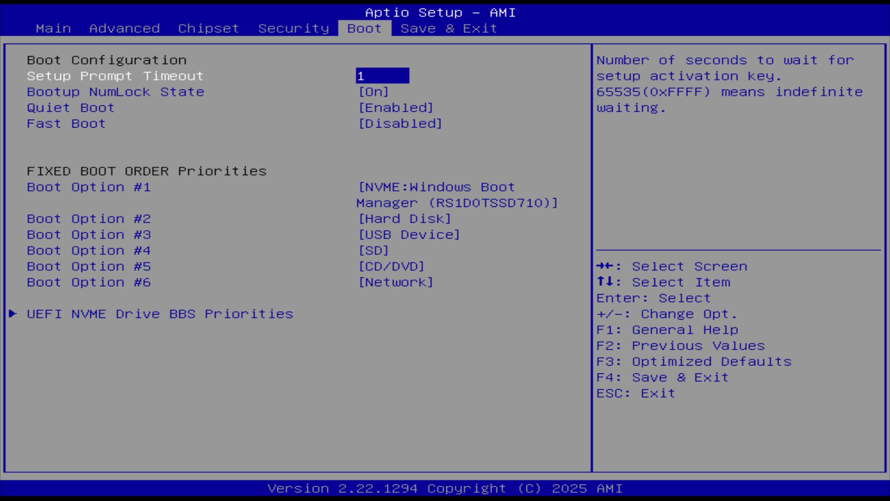The height and width of the screenshot is (501, 890).
Task: Select the Setup Prompt Timeout label
Action: point(115,76)
